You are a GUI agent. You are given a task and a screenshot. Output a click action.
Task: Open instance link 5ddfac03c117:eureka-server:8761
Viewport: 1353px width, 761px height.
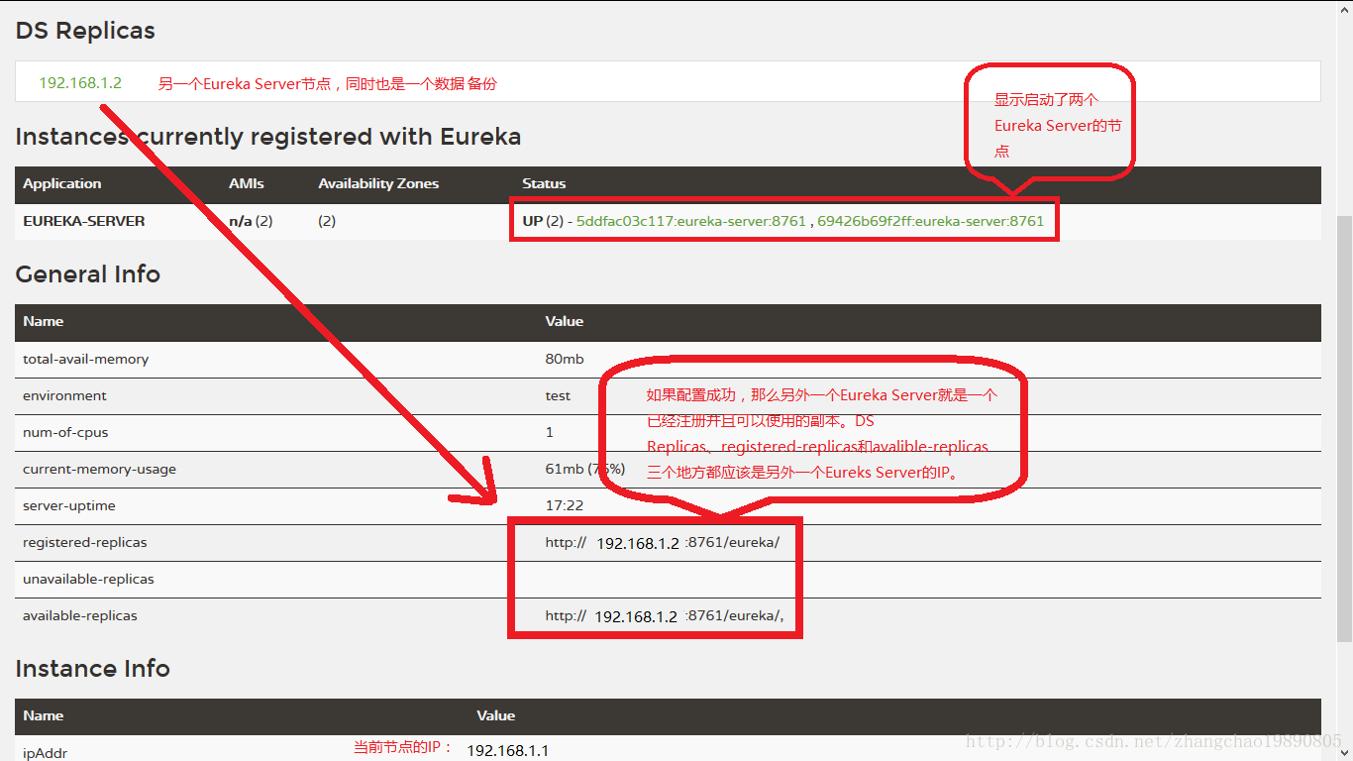coord(691,221)
